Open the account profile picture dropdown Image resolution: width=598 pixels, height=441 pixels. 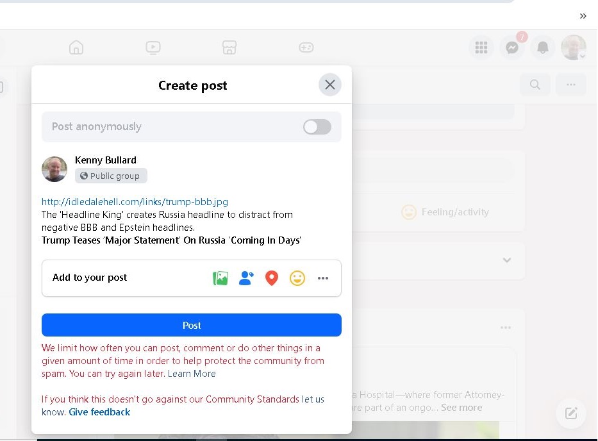(573, 47)
